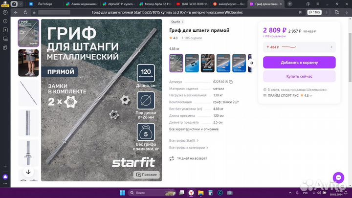Viewport: 352px width, 198px height.
Task: Expand the tab group dropdown arrow
Action: pyautogui.click(x=21, y=4)
